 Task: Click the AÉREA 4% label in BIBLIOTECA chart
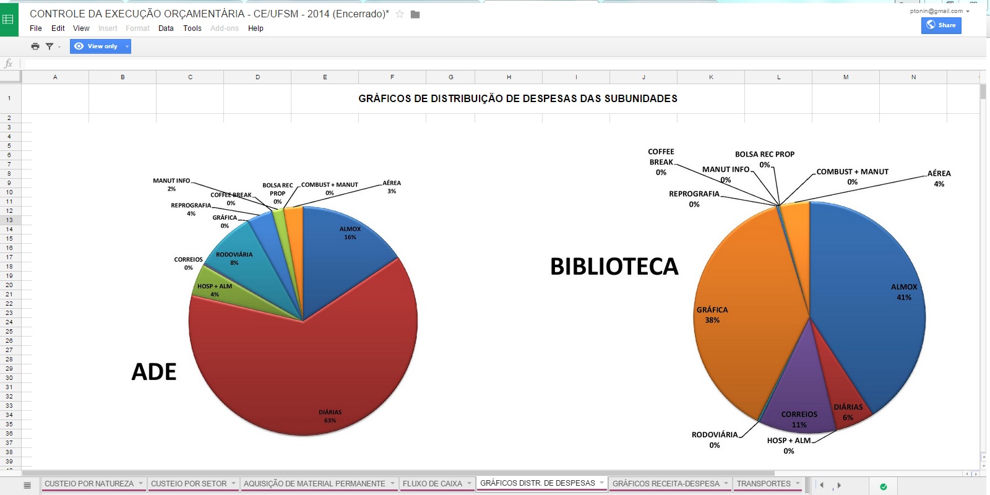pyautogui.click(x=939, y=179)
